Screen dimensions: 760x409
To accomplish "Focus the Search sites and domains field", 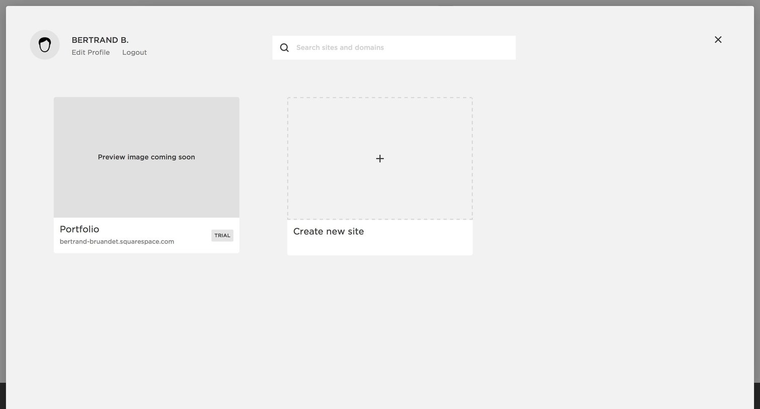I will pyautogui.click(x=394, y=48).
